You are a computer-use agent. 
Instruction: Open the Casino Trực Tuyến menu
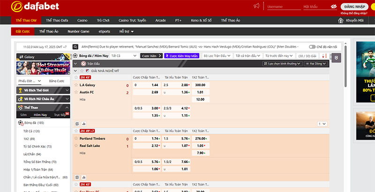(132, 21)
